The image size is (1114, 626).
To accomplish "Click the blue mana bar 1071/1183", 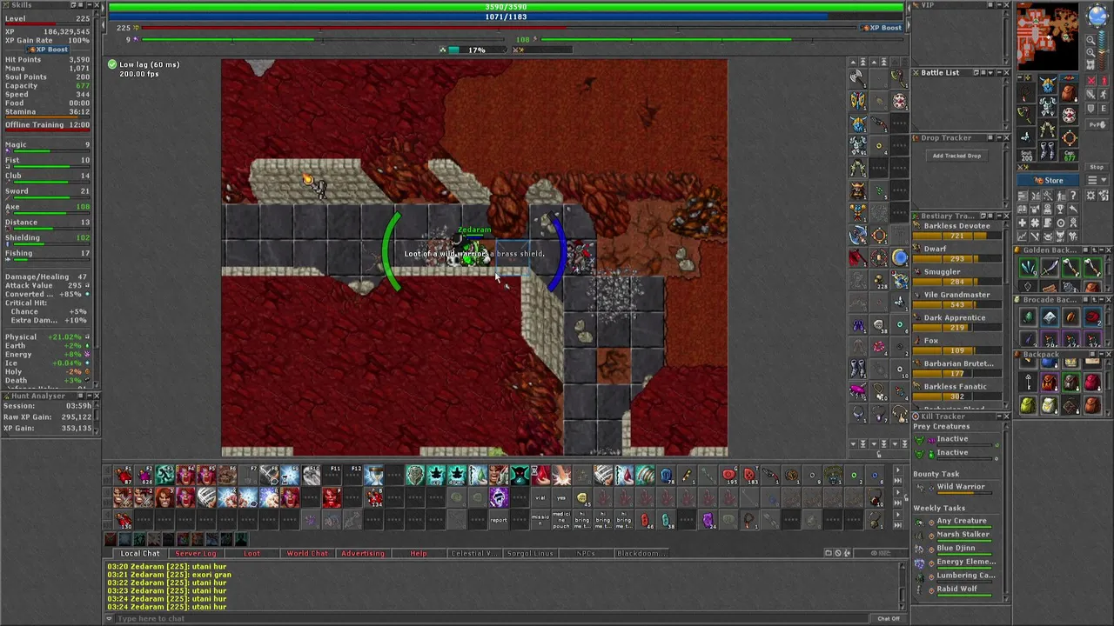I will [x=506, y=17].
